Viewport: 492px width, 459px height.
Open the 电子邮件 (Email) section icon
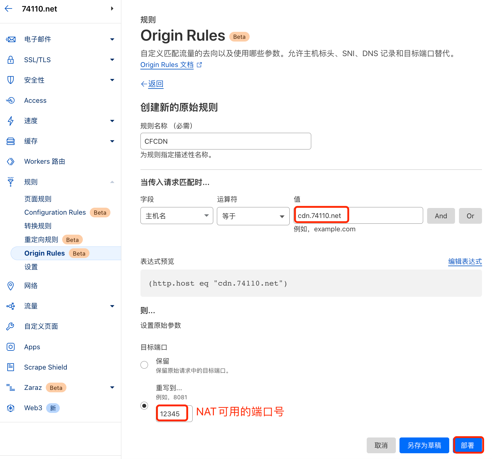pos(11,39)
